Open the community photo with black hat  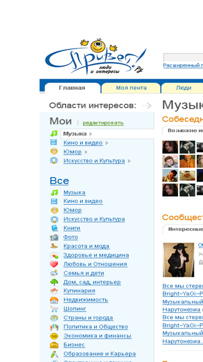[179, 260]
